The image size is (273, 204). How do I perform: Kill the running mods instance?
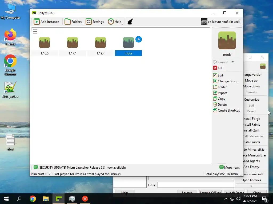tap(218, 68)
